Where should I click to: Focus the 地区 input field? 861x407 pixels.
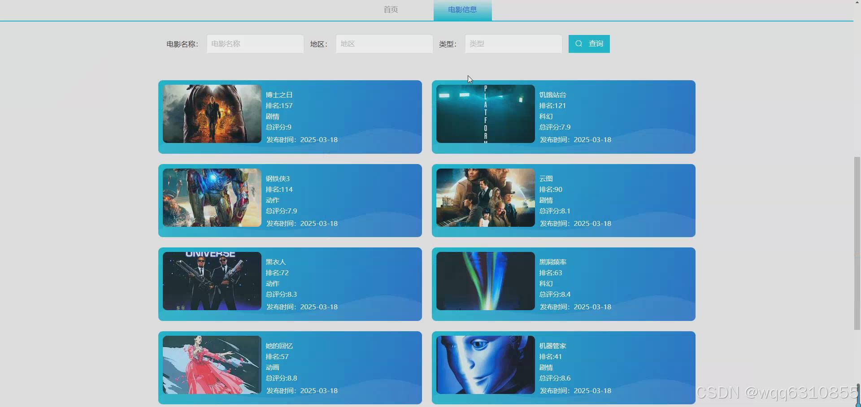pos(384,44)
